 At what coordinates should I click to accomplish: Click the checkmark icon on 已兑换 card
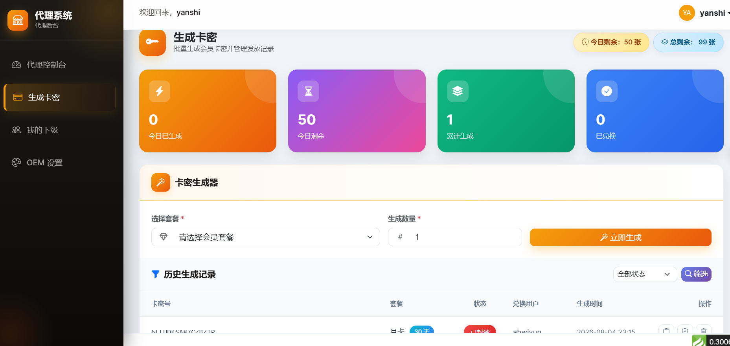point(607,91)
